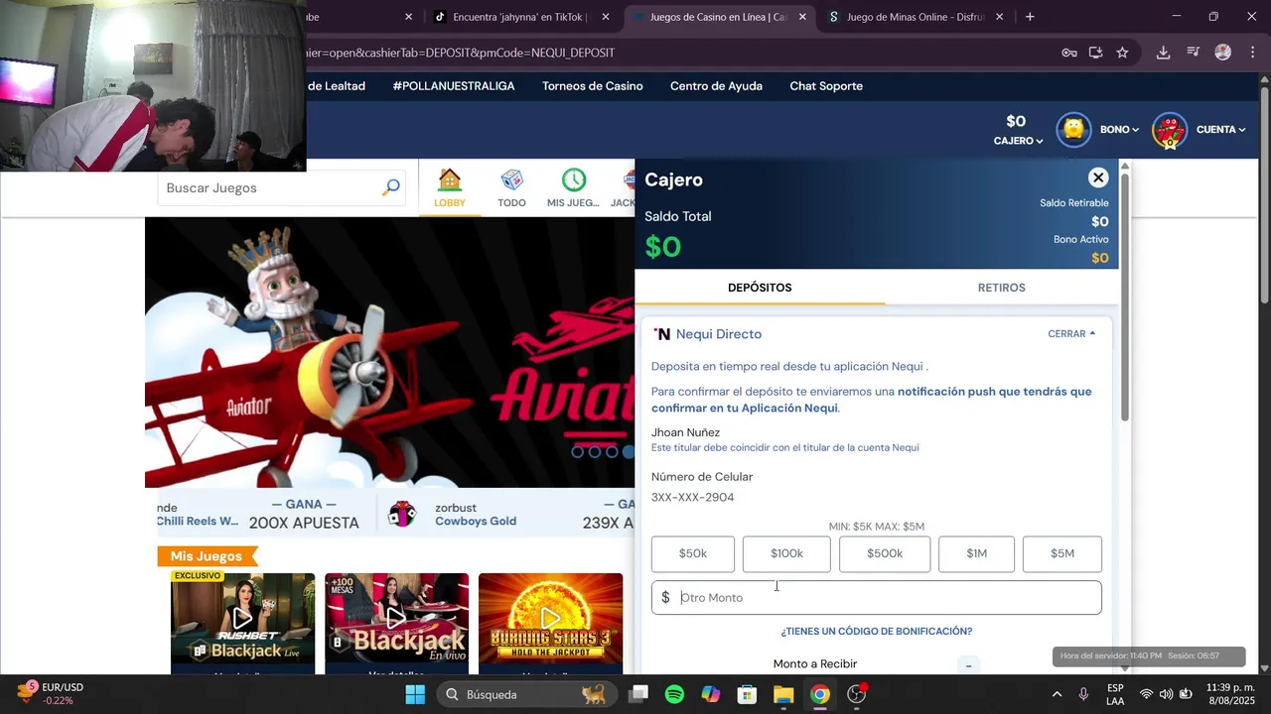Launch Spotify from the taskbar

pos(674,694)
